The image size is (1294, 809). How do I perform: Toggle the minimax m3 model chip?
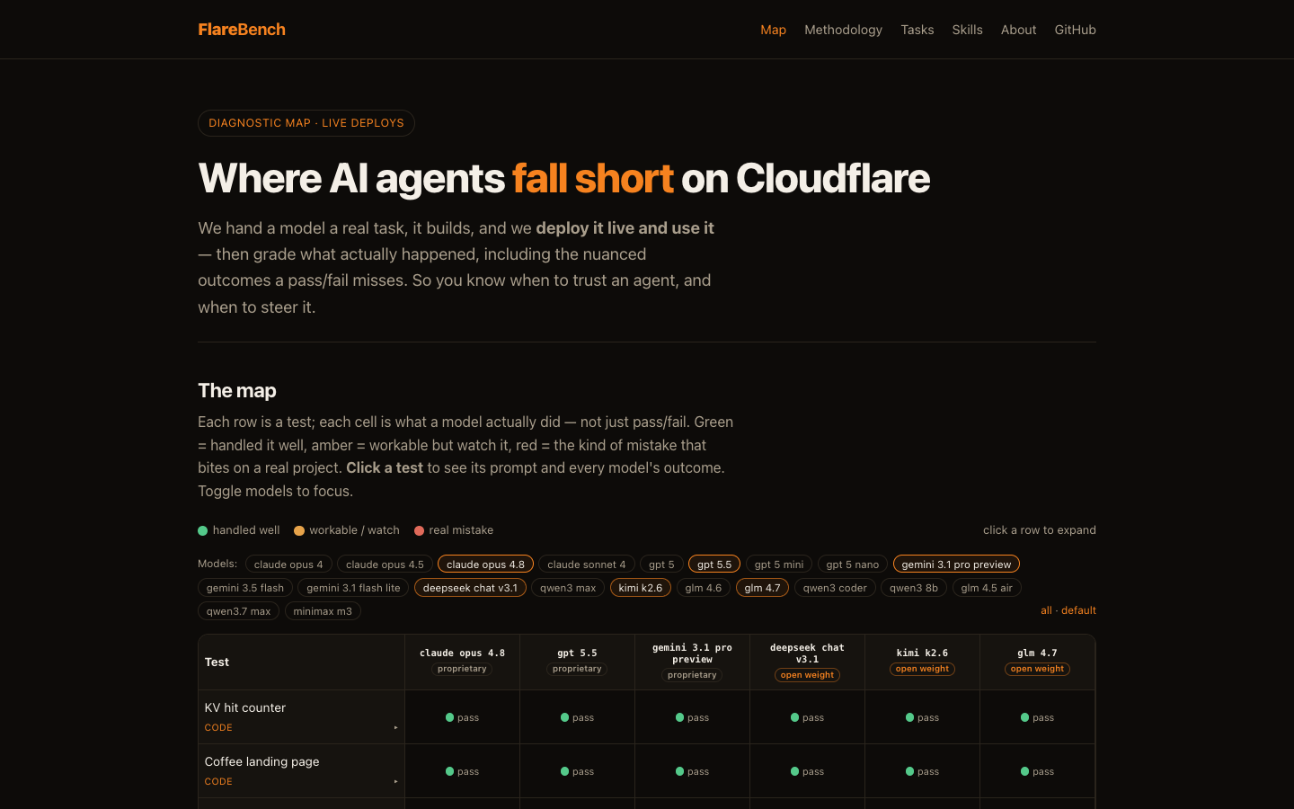click(323, 611)
